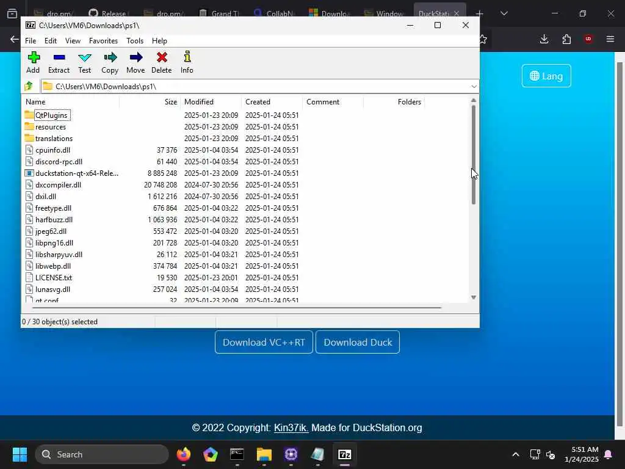Screen dimensions: 625x469
Task: Open the browser hamburger menu
Action: 610,39
